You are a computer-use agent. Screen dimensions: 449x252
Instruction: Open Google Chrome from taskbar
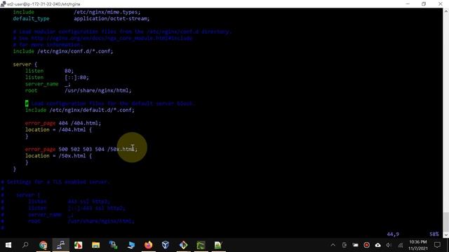tap(43, 245)
